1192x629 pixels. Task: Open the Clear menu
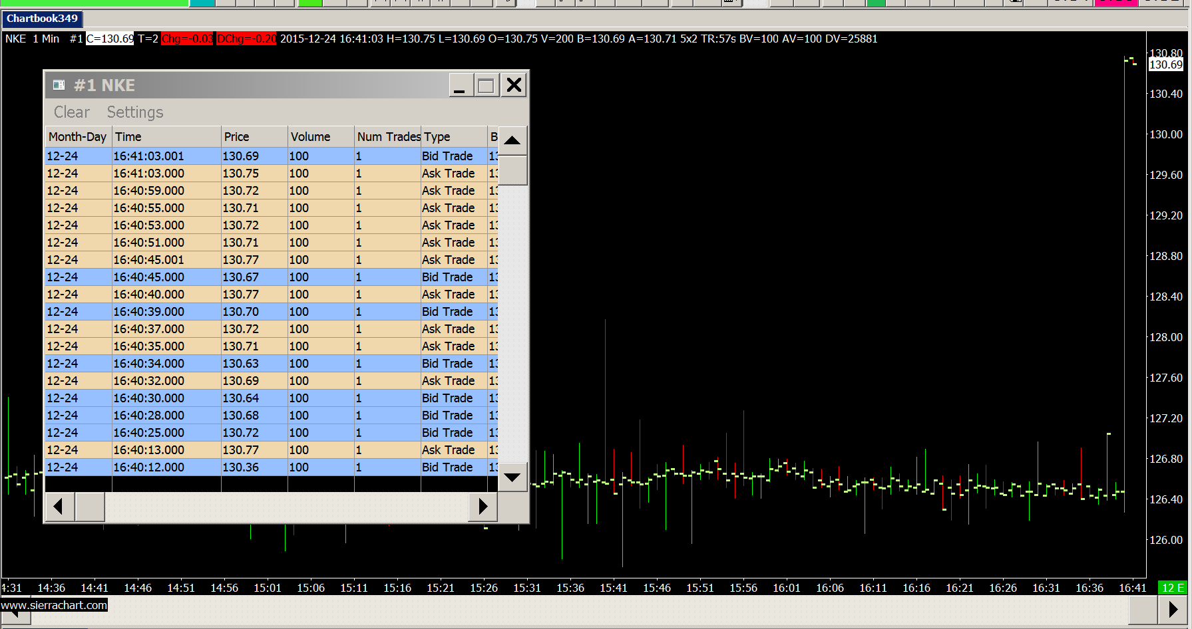pyautogui.click(x=72, y=112)
